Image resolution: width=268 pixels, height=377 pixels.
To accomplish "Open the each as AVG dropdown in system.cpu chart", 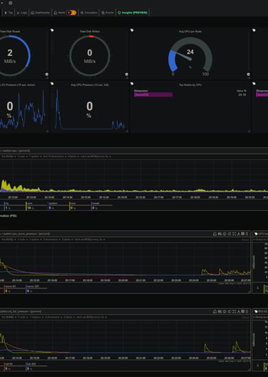I will click(95, 157).
